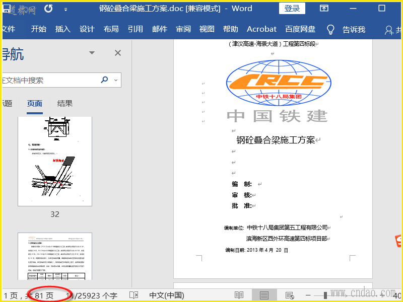Click the zoom slider handle
The image size is (403, 302).
coord(325,295)
